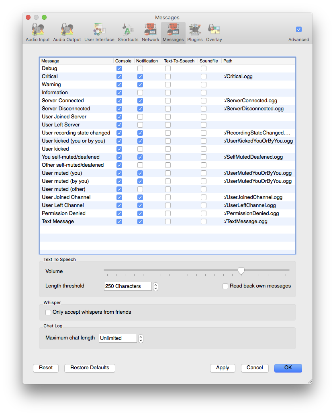Viewport: 335px width, 416px height.
Task: Enable Text-To-Speech for Text Message
Action: pyautogui.click(x=168, y=221)
